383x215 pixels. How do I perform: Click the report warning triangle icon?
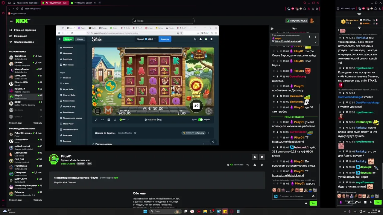coord(255,165)
